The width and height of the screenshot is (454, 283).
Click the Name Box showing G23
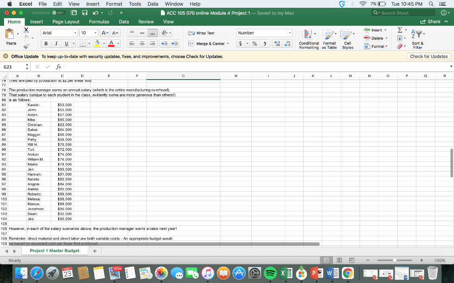point(13,67)
